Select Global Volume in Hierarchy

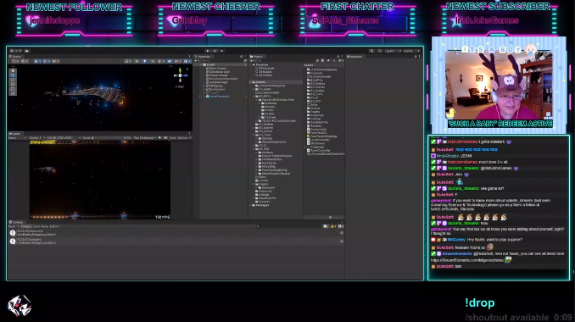(x=218, y=75)
